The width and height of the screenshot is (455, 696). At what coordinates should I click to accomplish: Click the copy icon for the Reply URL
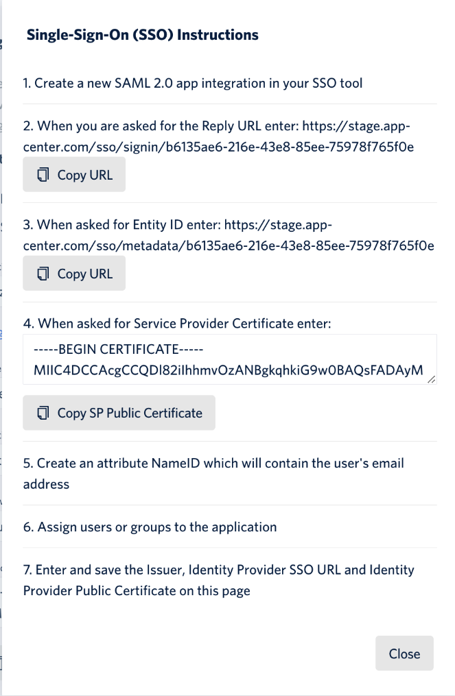(44, 175)
